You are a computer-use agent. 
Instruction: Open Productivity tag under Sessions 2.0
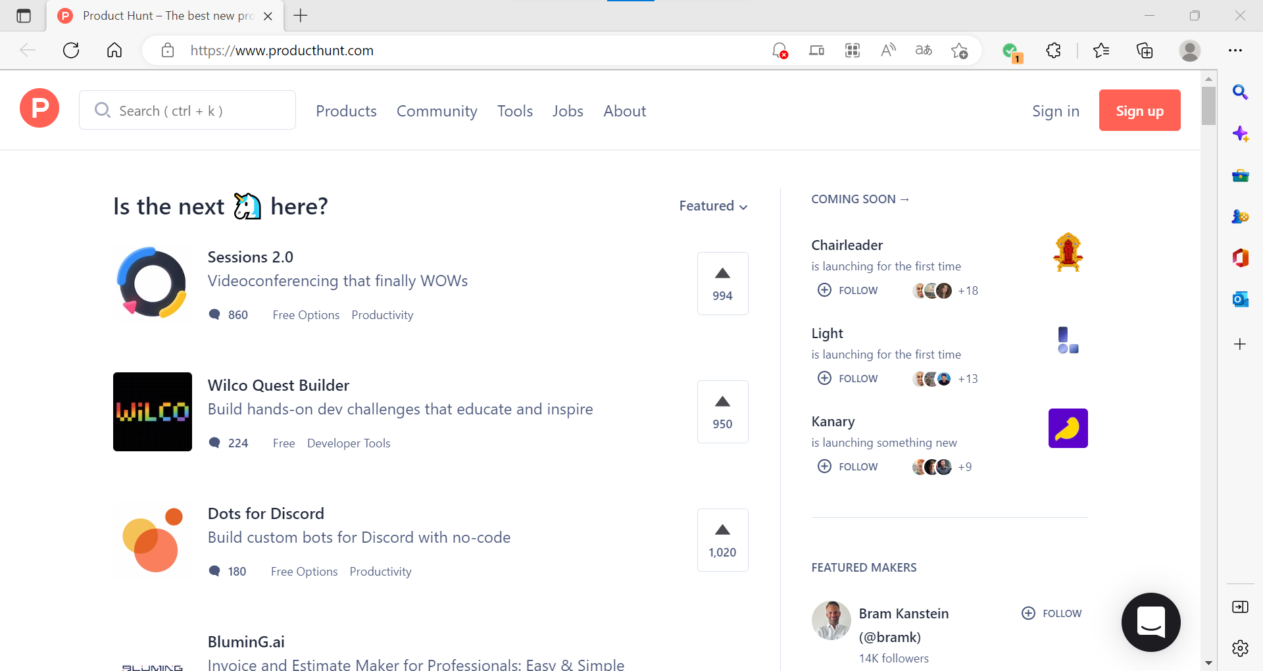382,315
